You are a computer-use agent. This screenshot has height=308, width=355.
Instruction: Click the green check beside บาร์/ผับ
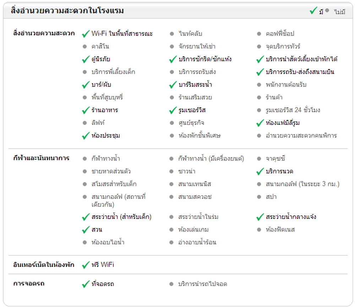(86, 85)
